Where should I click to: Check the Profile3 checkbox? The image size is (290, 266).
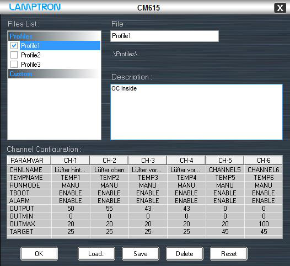[x=14, y=65]
